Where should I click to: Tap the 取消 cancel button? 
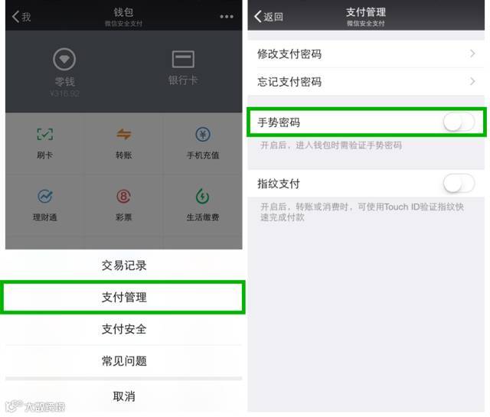pos(124,396)
